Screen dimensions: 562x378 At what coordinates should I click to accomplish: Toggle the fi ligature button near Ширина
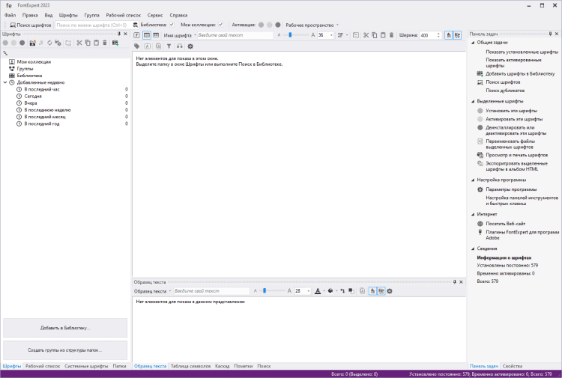[x=449, y=35]
